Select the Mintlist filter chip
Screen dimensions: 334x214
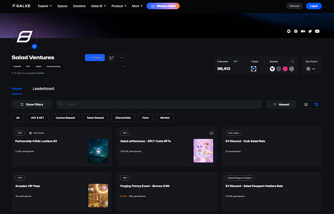165,118
